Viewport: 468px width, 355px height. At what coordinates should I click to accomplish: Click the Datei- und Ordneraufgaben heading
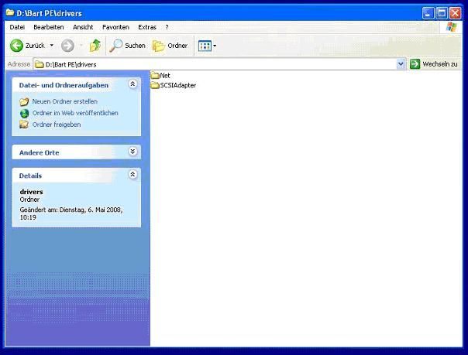(64, 85)
